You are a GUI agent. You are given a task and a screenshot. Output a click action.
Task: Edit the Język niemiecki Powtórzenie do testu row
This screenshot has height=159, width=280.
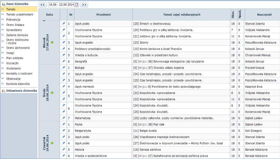click(63, 86)
